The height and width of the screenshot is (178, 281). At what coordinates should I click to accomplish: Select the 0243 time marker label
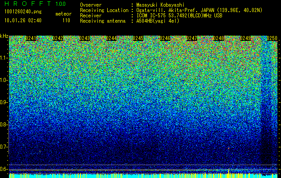[84, 38]
